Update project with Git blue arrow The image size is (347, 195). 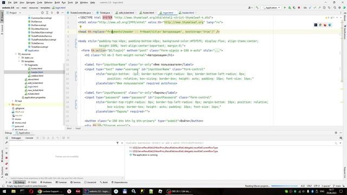click(310, 8)
